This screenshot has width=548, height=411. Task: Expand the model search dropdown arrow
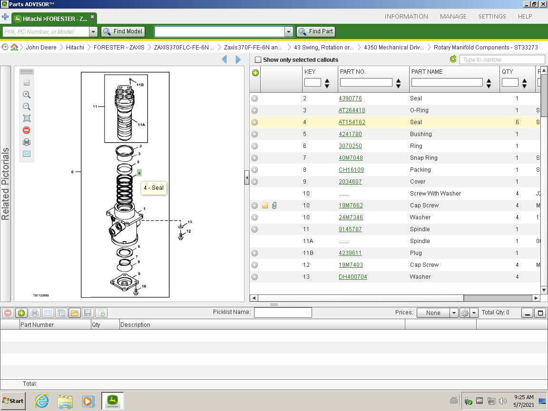click(x=93, y=32)
